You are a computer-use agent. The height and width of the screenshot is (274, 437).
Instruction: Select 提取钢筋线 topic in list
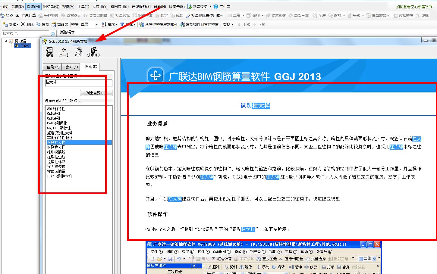tap(56, 152)
